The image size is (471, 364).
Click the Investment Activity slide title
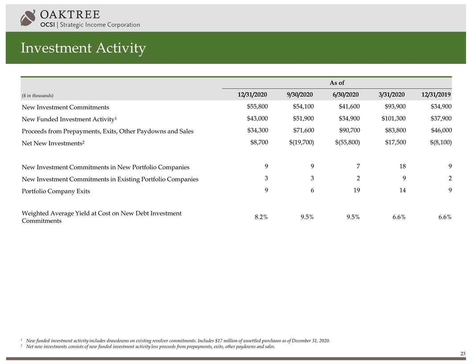[83, 49]
